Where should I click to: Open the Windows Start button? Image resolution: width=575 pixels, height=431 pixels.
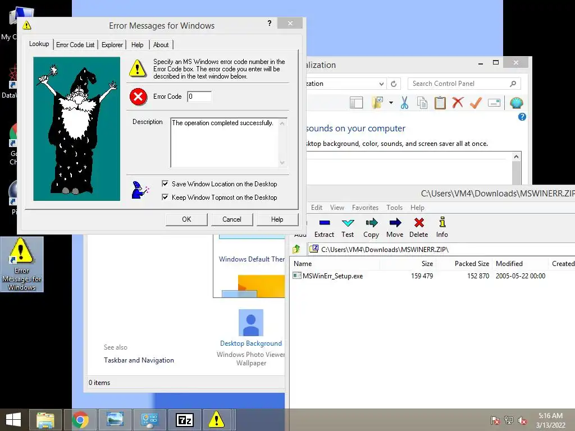coord(13,420)
